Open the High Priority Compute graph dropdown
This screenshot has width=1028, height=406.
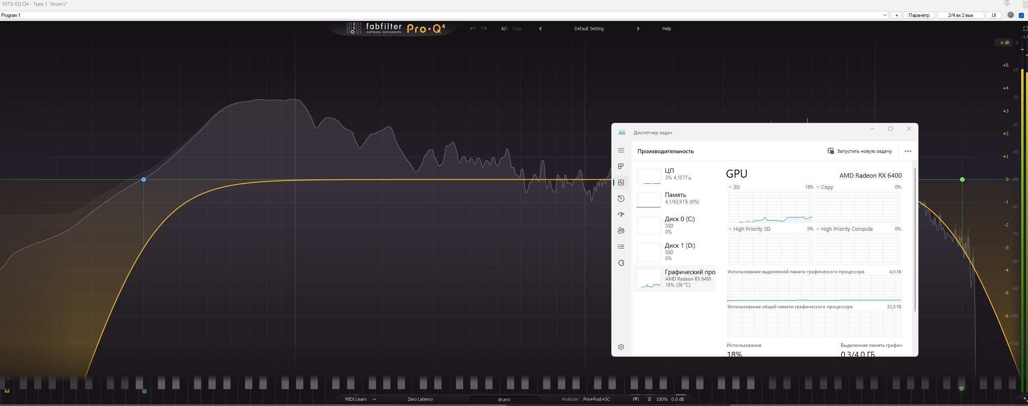pos(818,229)
